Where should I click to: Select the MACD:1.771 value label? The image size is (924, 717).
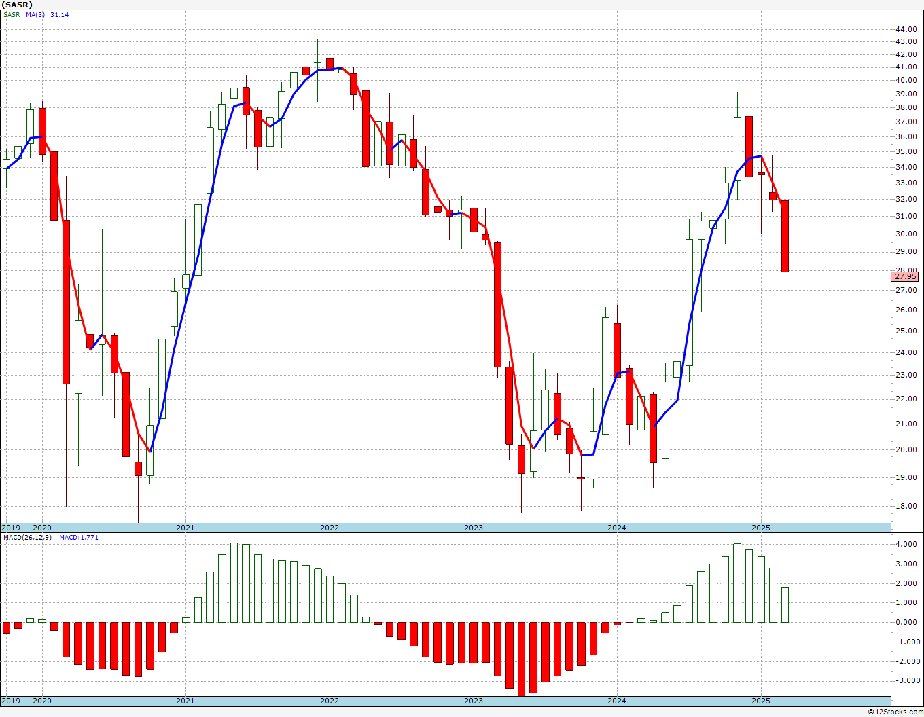[79, 538]
